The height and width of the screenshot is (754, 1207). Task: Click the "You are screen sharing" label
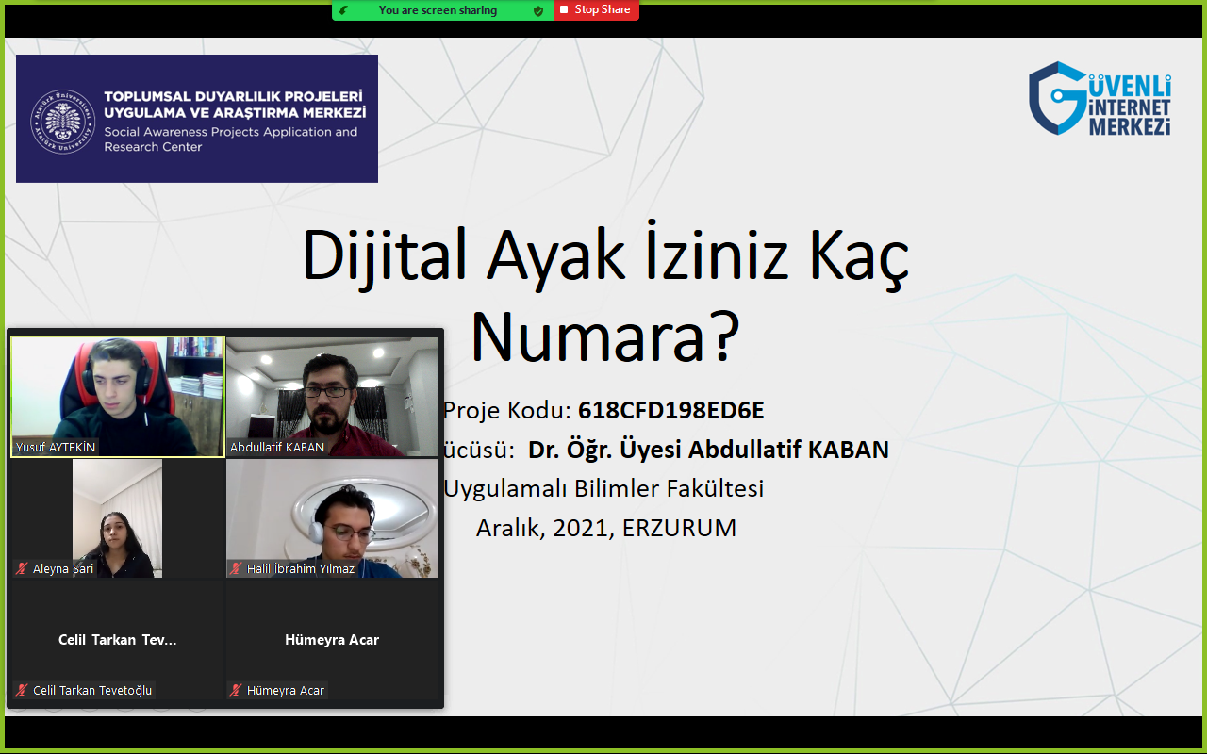pyautogui.click(x=438, y=10)
